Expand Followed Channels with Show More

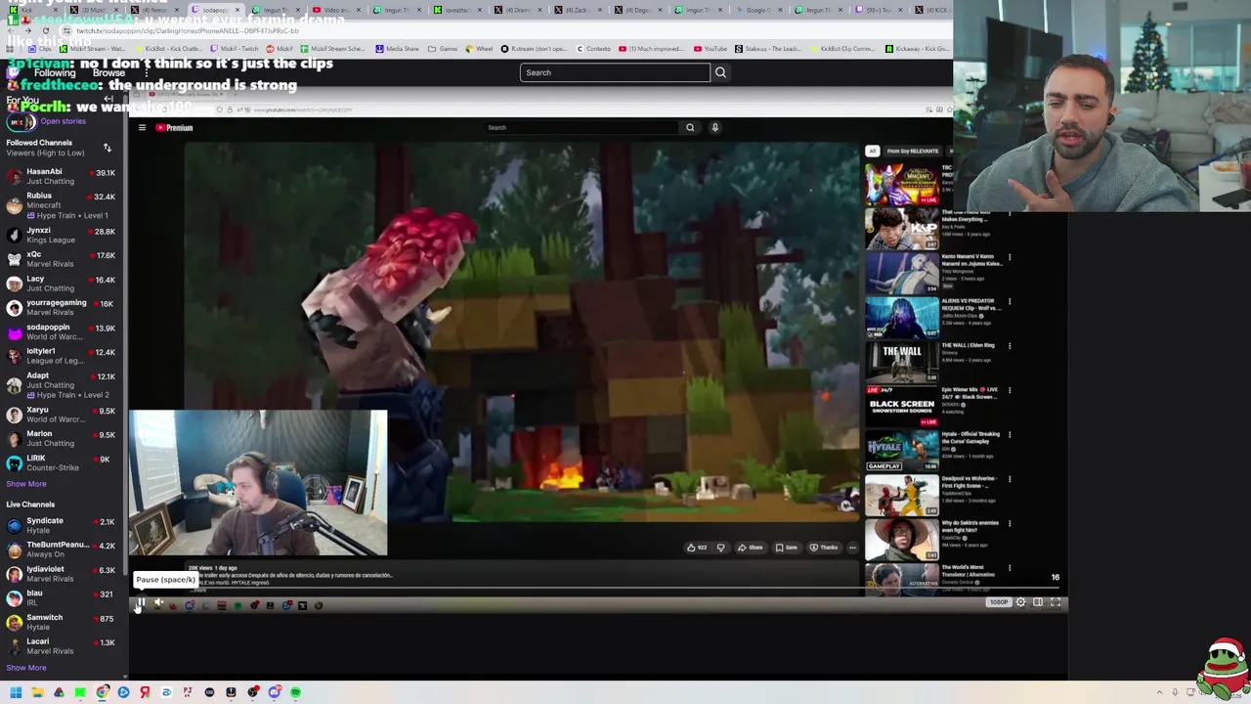pyautogui.click(x=26, y=484)
